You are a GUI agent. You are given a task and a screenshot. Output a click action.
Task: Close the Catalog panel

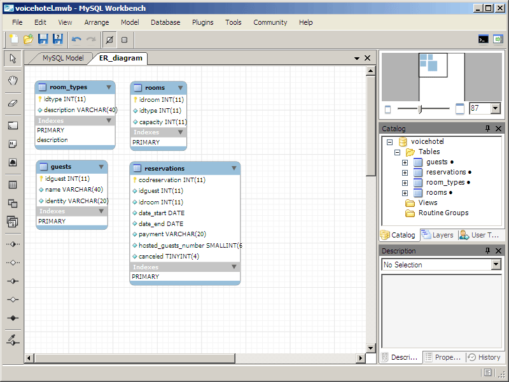click(498, 129)
